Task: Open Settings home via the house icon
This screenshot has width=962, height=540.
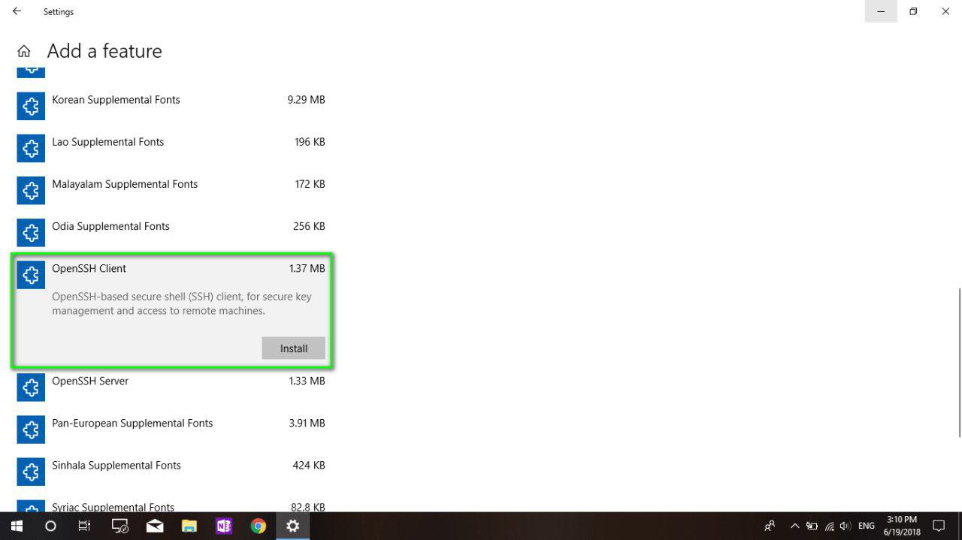Action: [x=24, y=51]
